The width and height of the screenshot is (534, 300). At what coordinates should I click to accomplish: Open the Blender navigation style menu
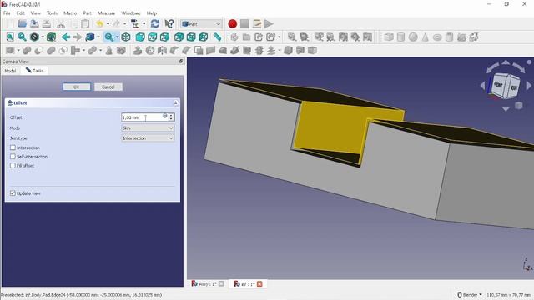pyautogui.click(x=470, y=294)
